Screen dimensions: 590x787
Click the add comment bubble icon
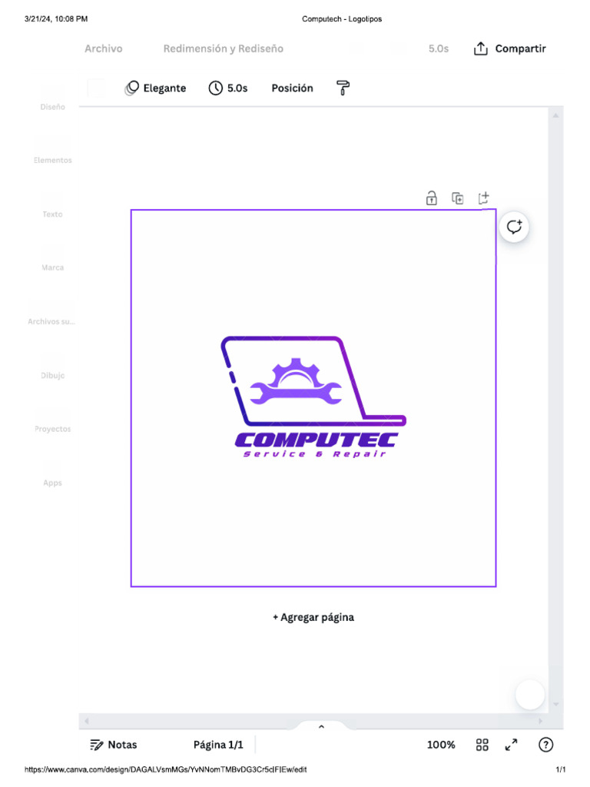514,227
